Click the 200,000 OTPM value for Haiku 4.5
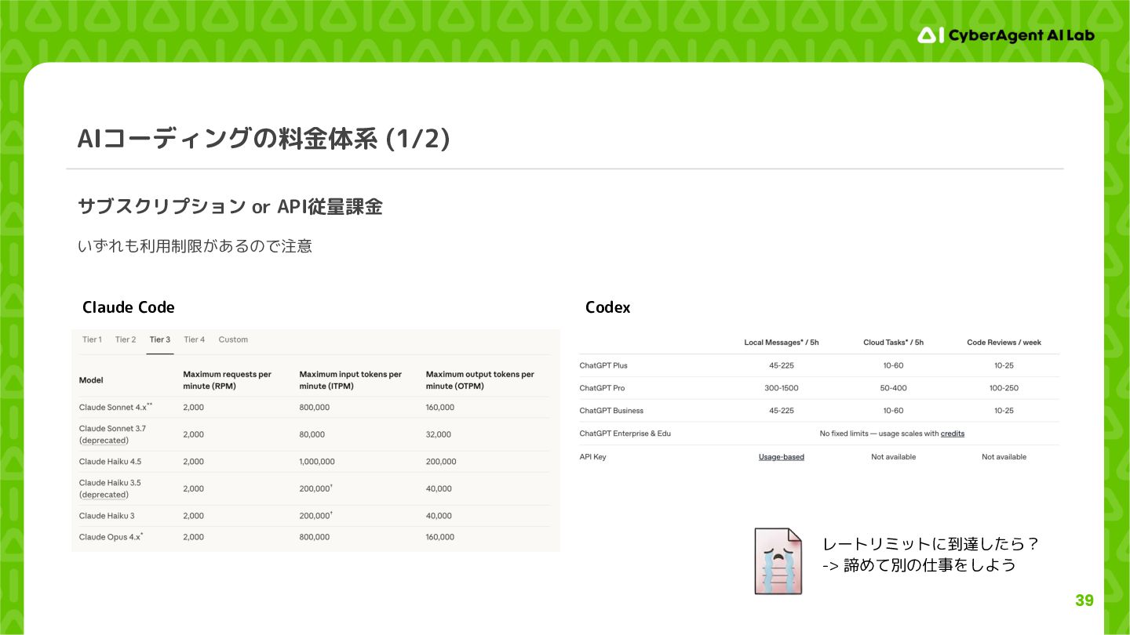The height and width of the screenshot is (635, 1130). click(x=441, y=462)
